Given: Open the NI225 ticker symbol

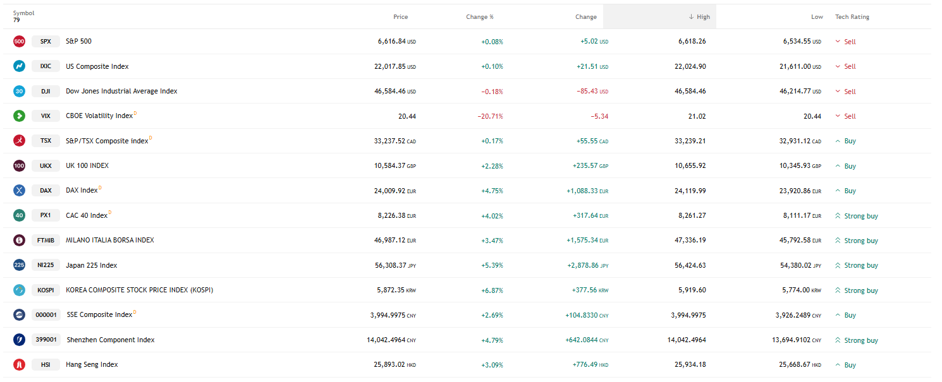Looking at the screenshot, I should coord(46,265).
